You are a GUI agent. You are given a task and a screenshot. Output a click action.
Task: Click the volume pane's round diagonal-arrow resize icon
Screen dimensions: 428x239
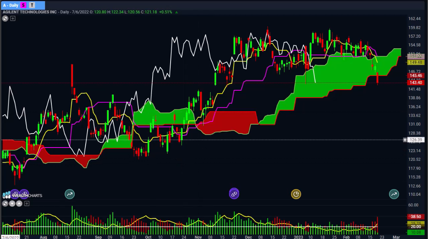(x=5, y=204)
